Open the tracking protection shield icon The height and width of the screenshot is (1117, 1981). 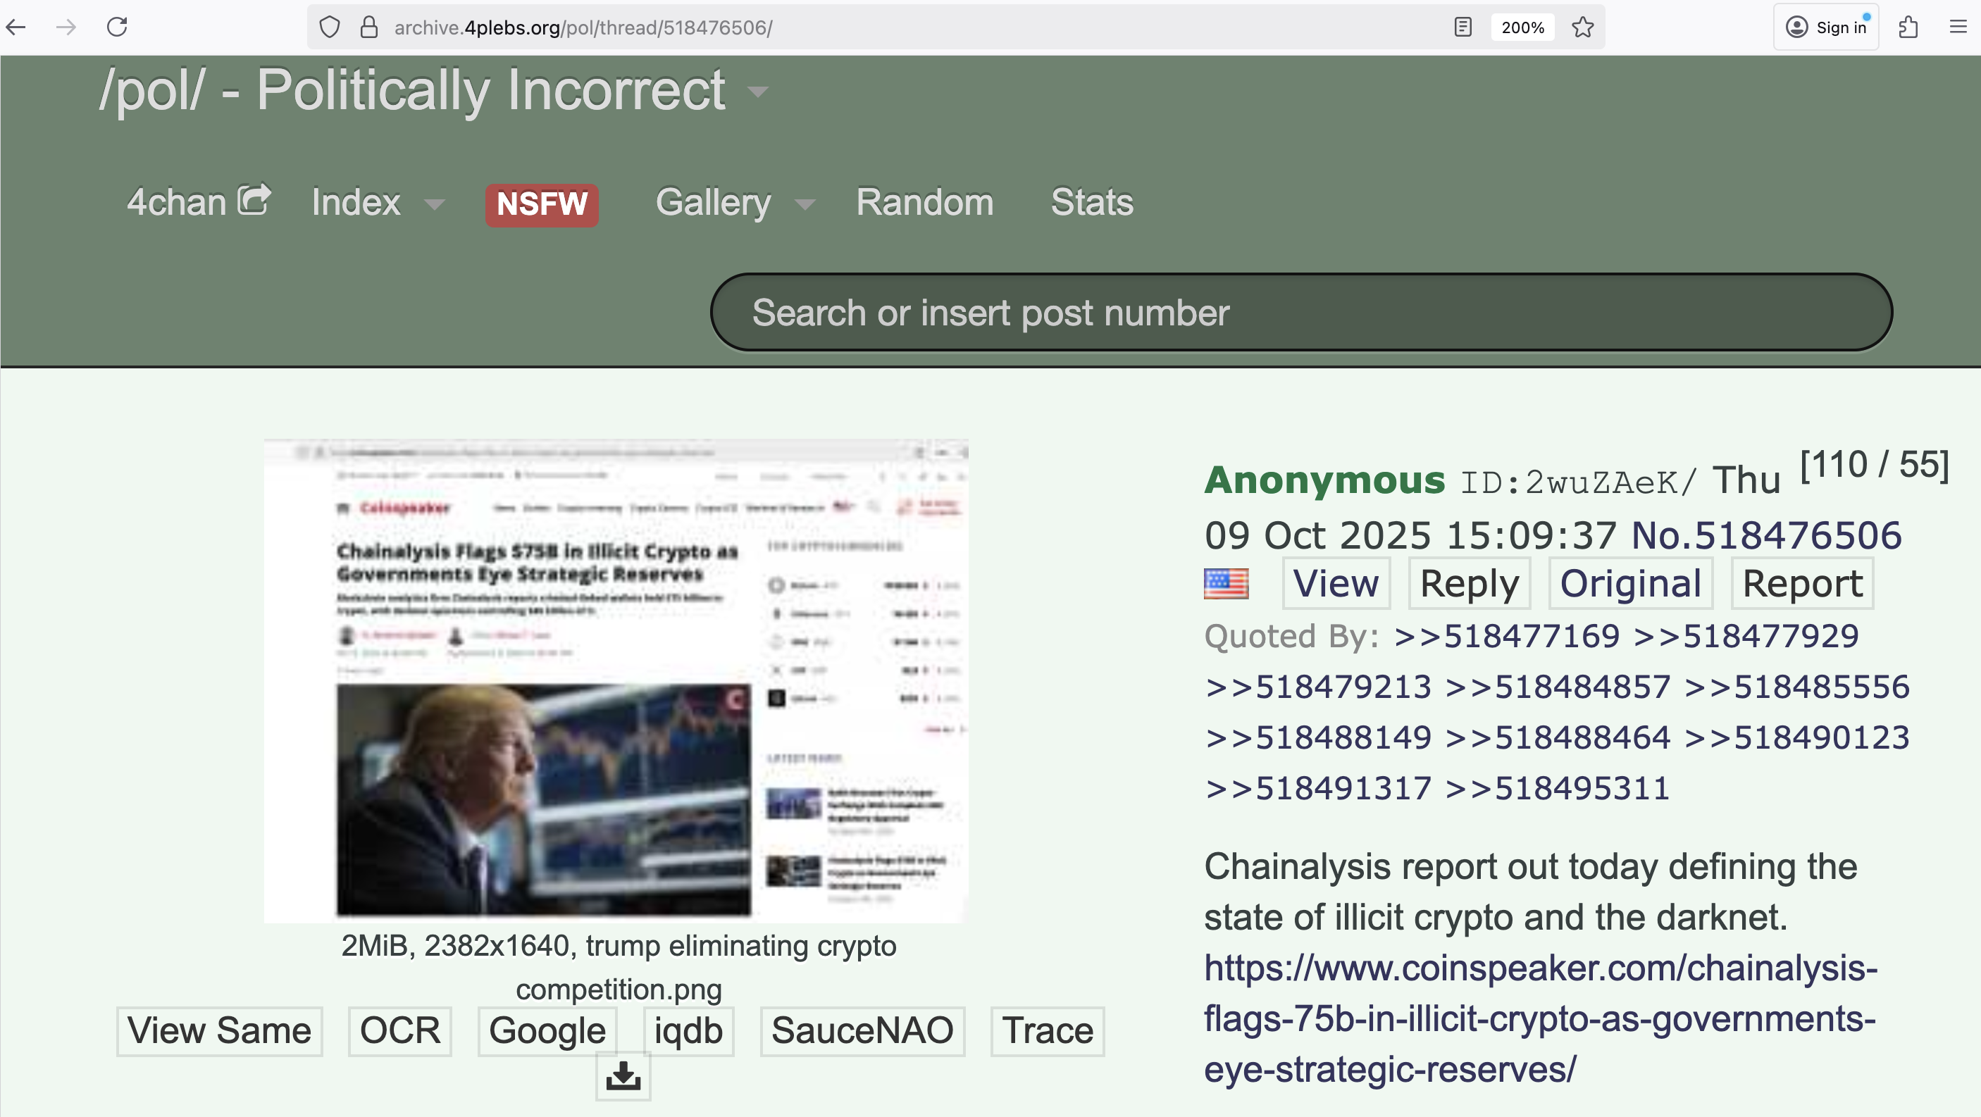[329, 27]
